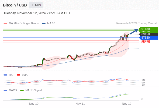Image resolution: width=159 pixels, height=108 pixels.
Task: Click the MACD zero level label
Action: point(142,99)
